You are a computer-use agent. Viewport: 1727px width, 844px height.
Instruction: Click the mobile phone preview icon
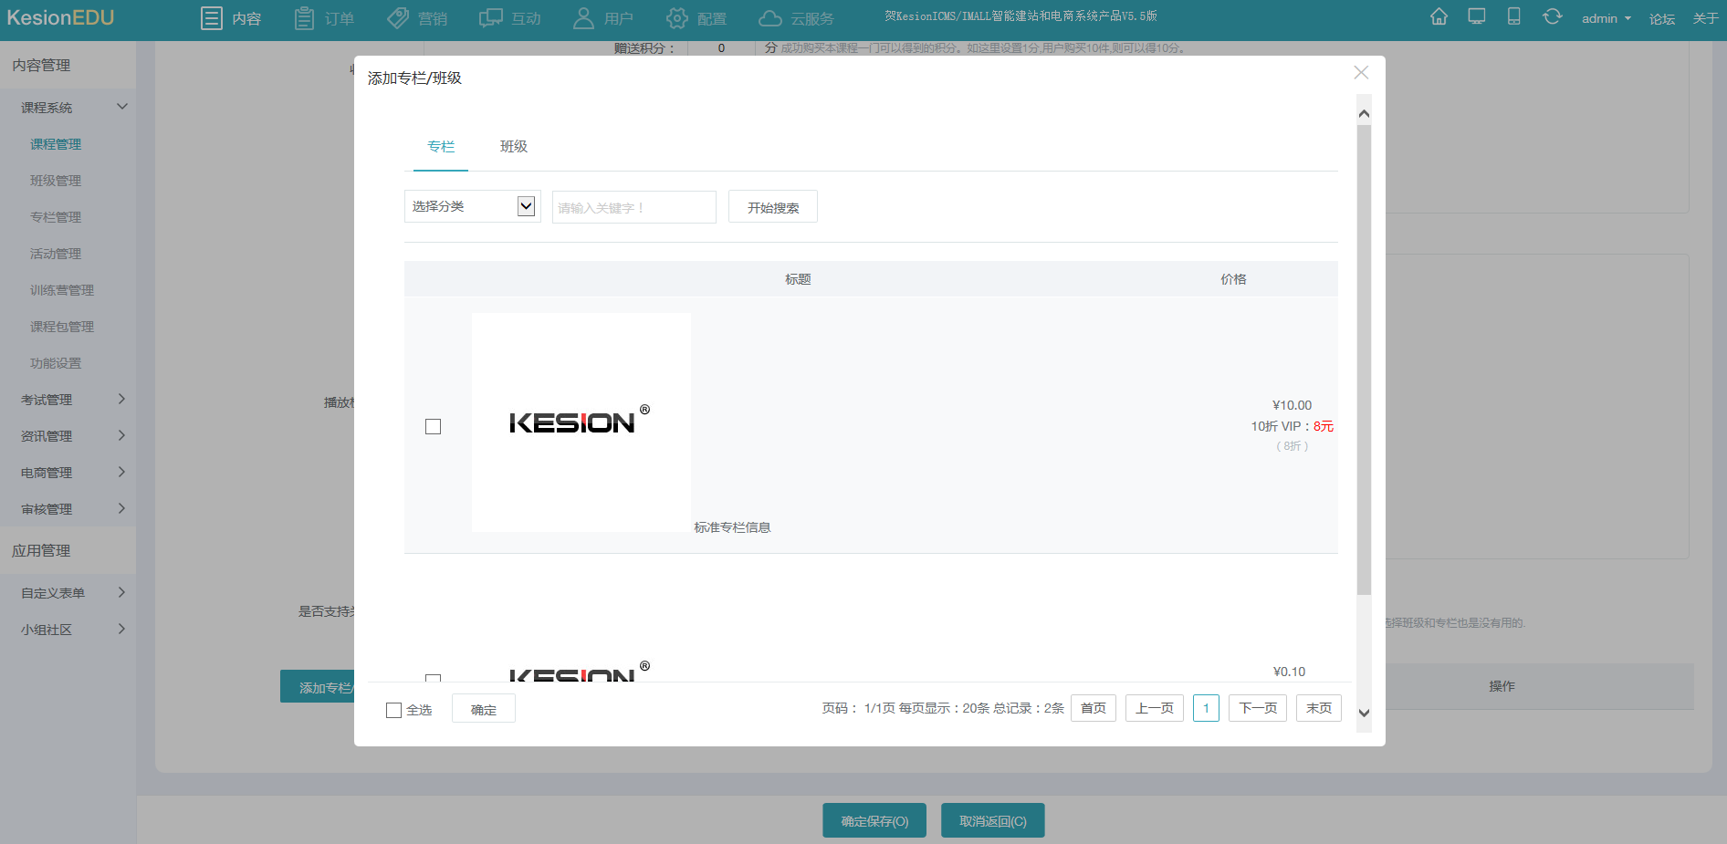click(x=1513, y=17)
